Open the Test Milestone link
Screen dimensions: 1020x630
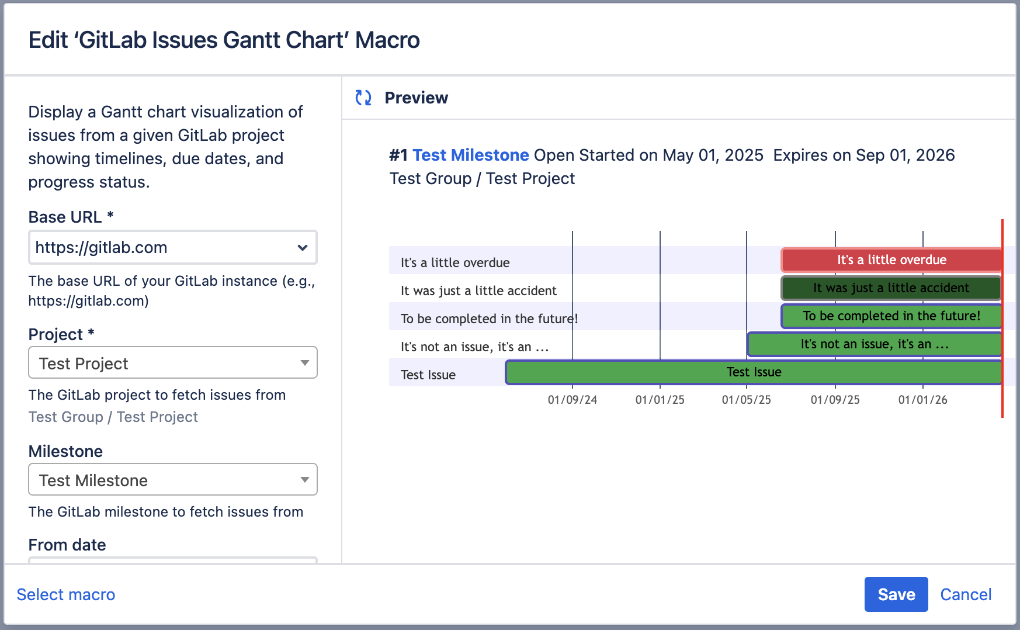coord(470,155)
